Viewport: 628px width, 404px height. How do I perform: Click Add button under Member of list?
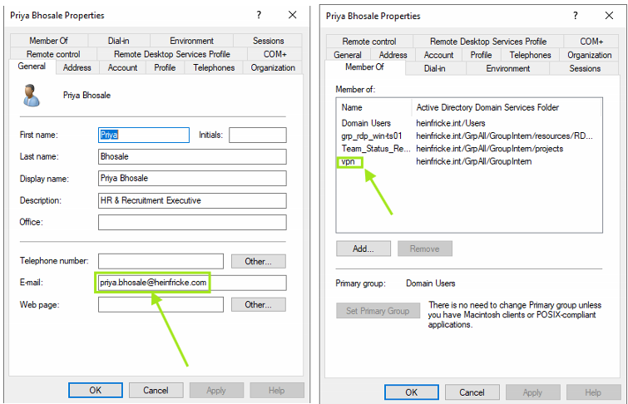(x=363, y=249)
